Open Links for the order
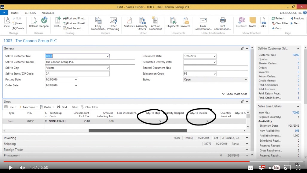Viewport: 307px width, 173px height. [262, 22]
